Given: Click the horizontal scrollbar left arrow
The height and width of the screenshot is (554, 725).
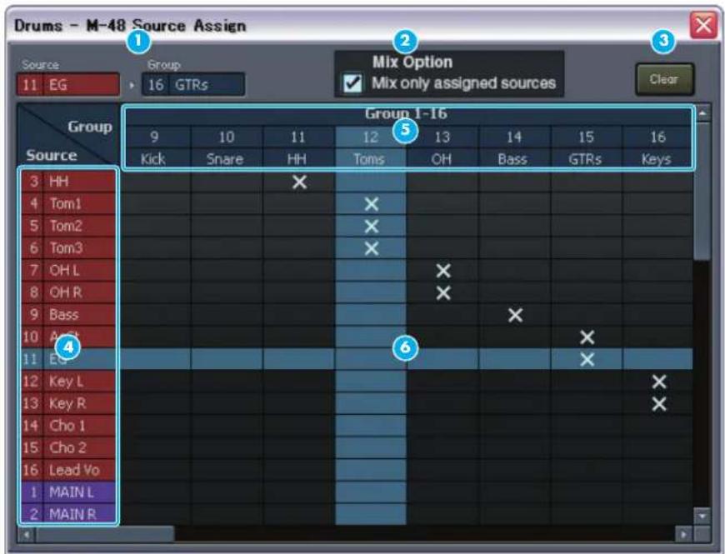Looking at the screenshot, I should click(27, 535).
